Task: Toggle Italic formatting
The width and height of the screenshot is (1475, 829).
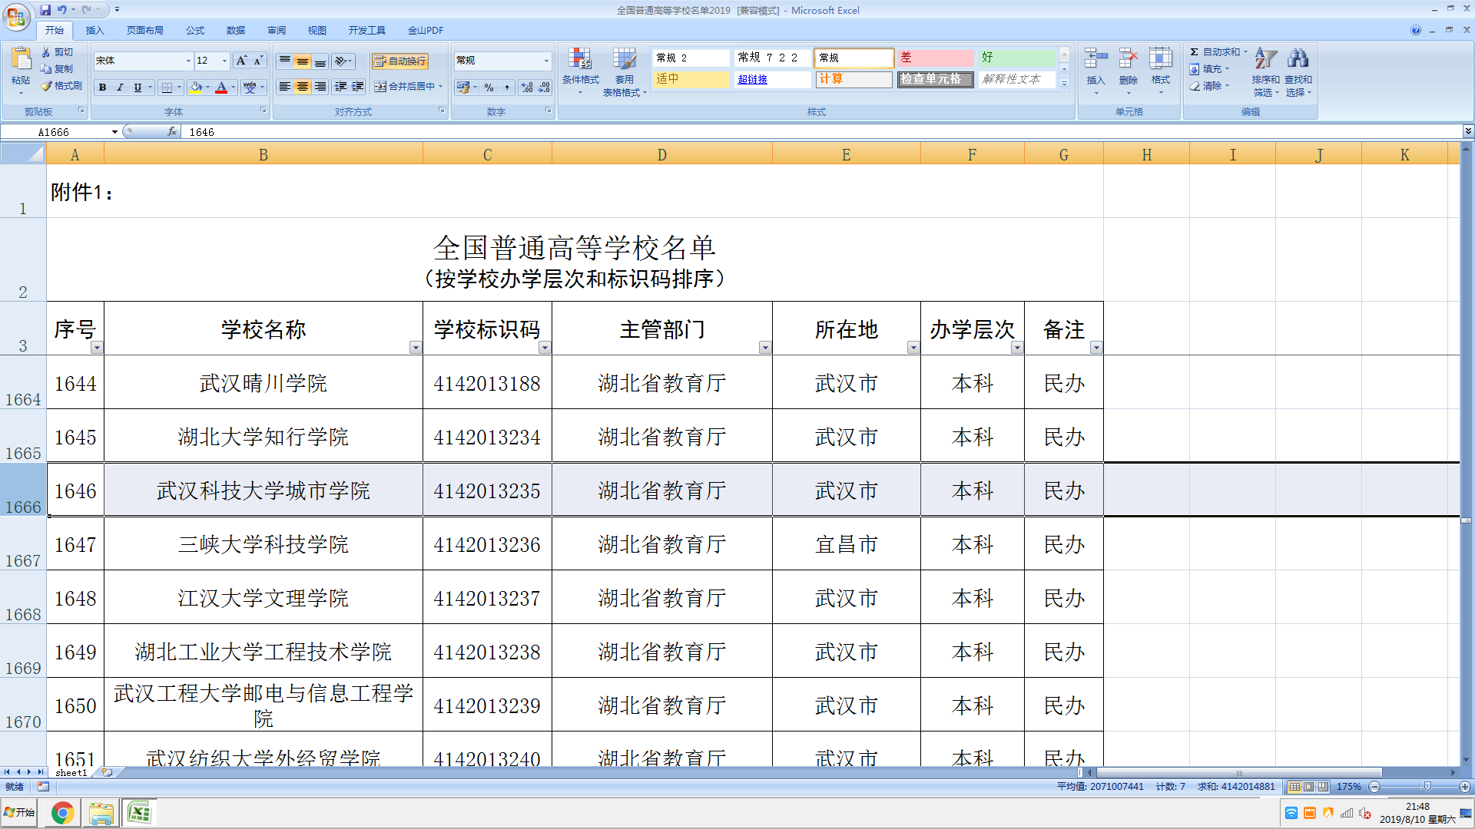Action: point(120,88)
